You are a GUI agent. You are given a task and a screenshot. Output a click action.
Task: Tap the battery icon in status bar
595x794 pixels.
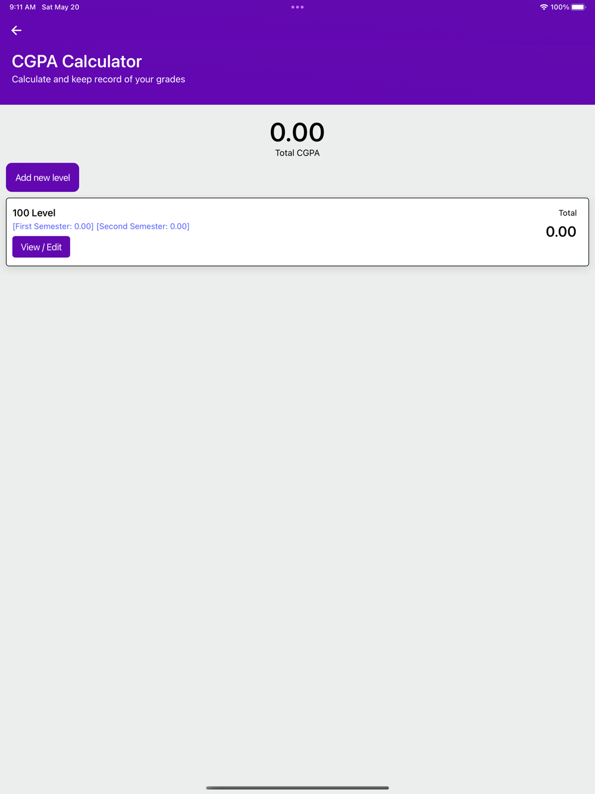coord(578,7)
